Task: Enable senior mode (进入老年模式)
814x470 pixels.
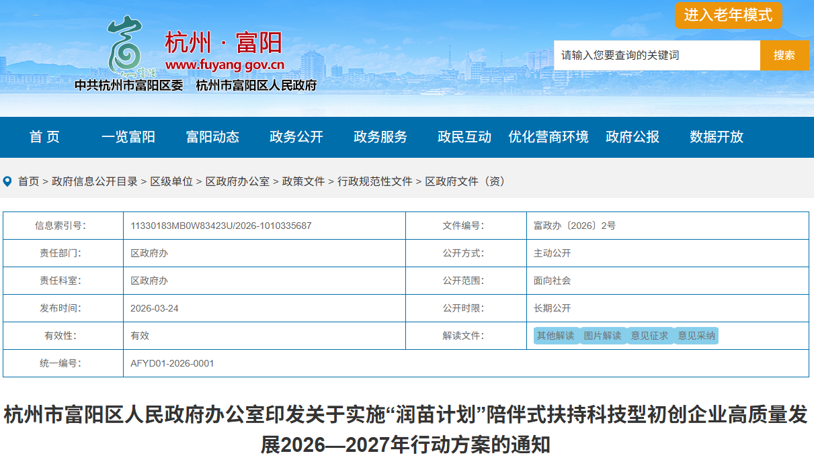Action: (728, 15)
